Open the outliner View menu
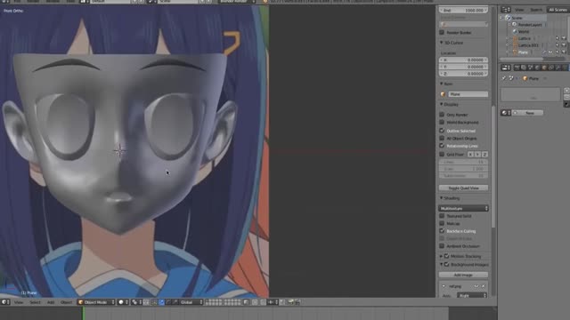 (x=519, y=10)
